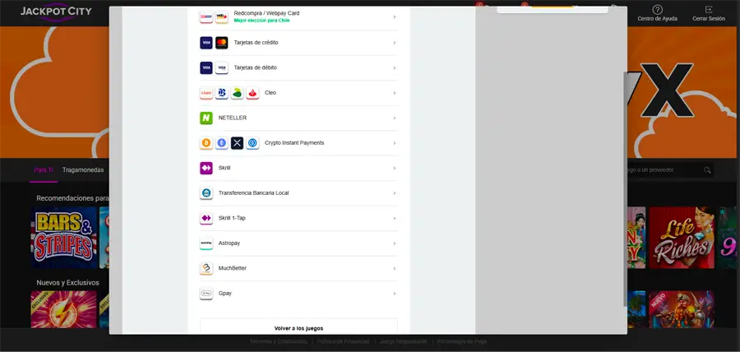Switch to the Tragamonedas tab
Screen dimensions: 740x352
pos(83,170)
